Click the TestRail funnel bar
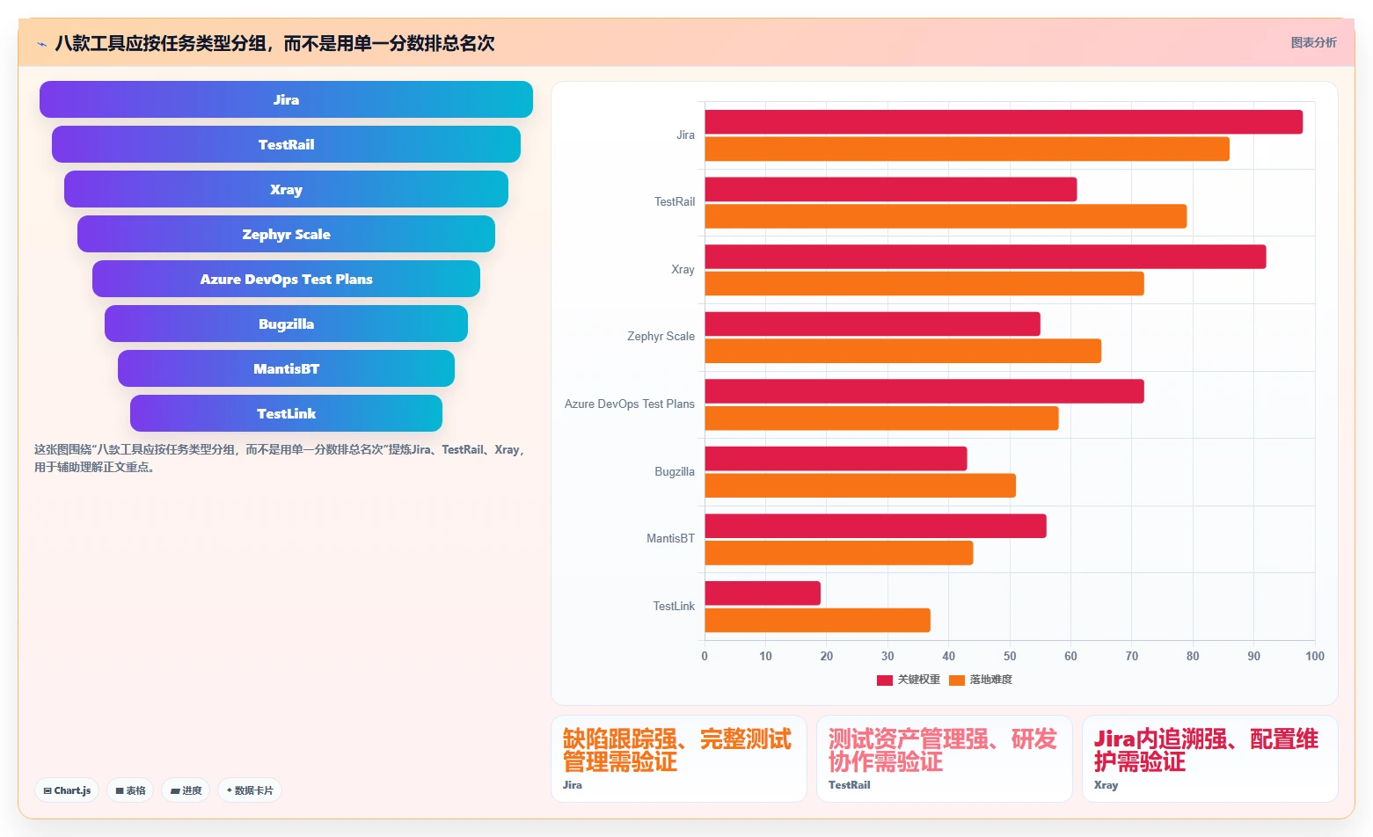Image resolution: width=1373 pixels, height=837 pixels. click(x=286, y=144)
